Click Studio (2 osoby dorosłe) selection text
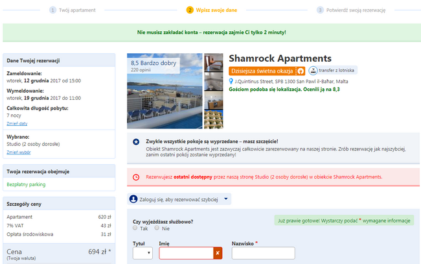This screenshot has height=264, width=421. click(33, 144)
